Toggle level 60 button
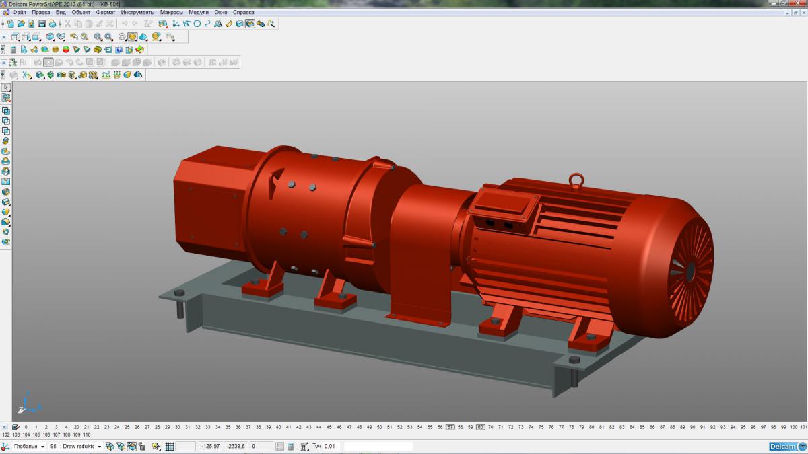The height and width of the screenshot is (454, 808). [481, 426]
